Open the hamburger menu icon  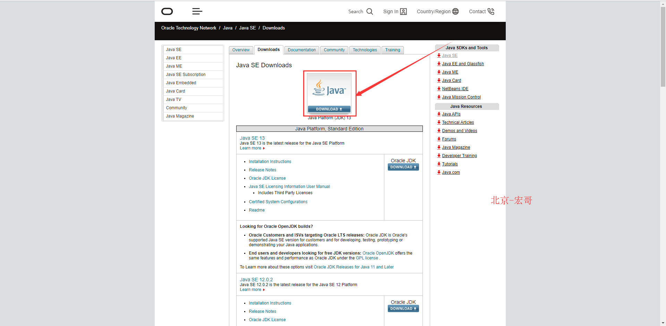coord(197,11)
